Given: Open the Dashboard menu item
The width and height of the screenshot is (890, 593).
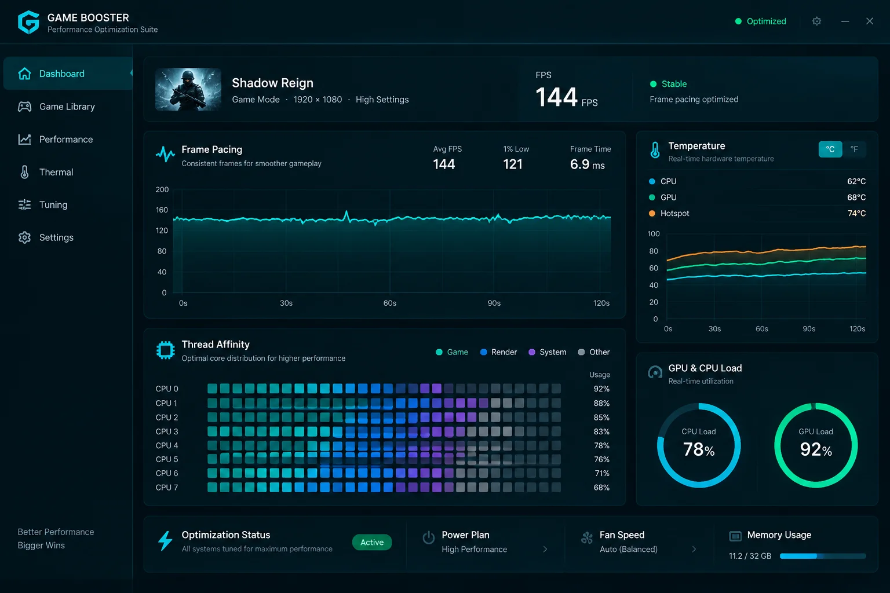Looking at the screenshot, I should (x=68, y=74).
